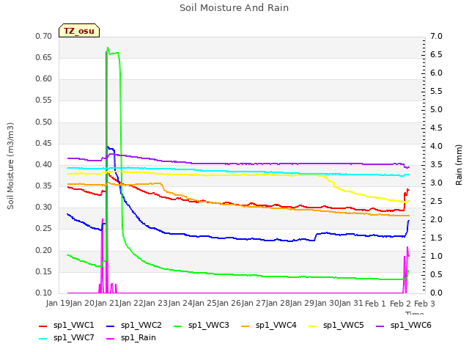Select the sp1_Rain legend label
This screenshot has height=352, width=469.
139,338
